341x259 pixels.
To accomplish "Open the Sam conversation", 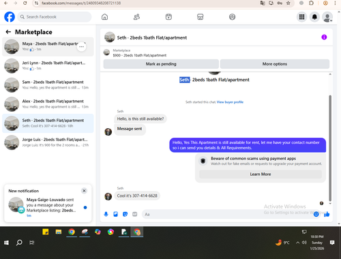I will pos(48,85).
